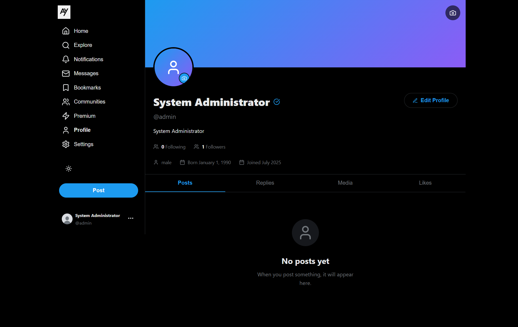Switch to the Media tab
The width and height of the screenshot is (518, 327).
click(345, 183)
